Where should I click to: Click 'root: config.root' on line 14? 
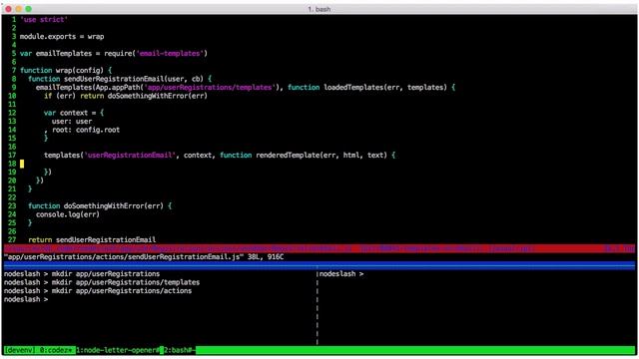[86, 130]
